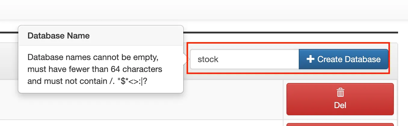
Task: Focus the database name input field
Action: pyautogui.click(x=244, y=59)
